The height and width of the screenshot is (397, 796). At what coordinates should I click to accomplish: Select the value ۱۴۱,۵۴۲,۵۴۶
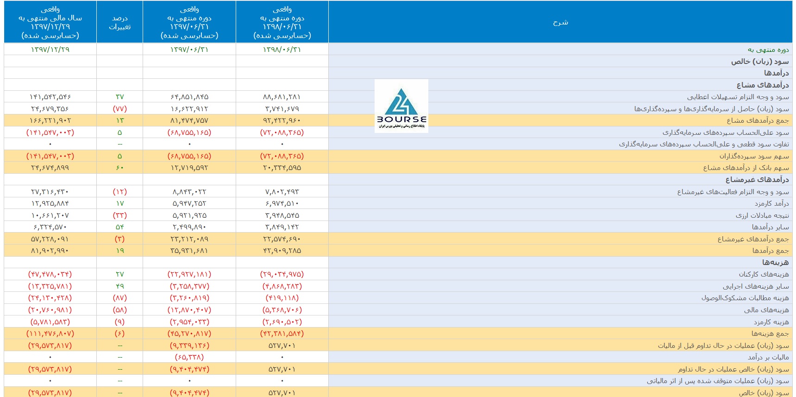(x=50, y=97)
